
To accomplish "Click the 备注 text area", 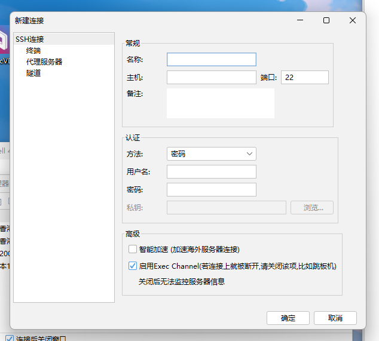I will [x=220, y=103].
